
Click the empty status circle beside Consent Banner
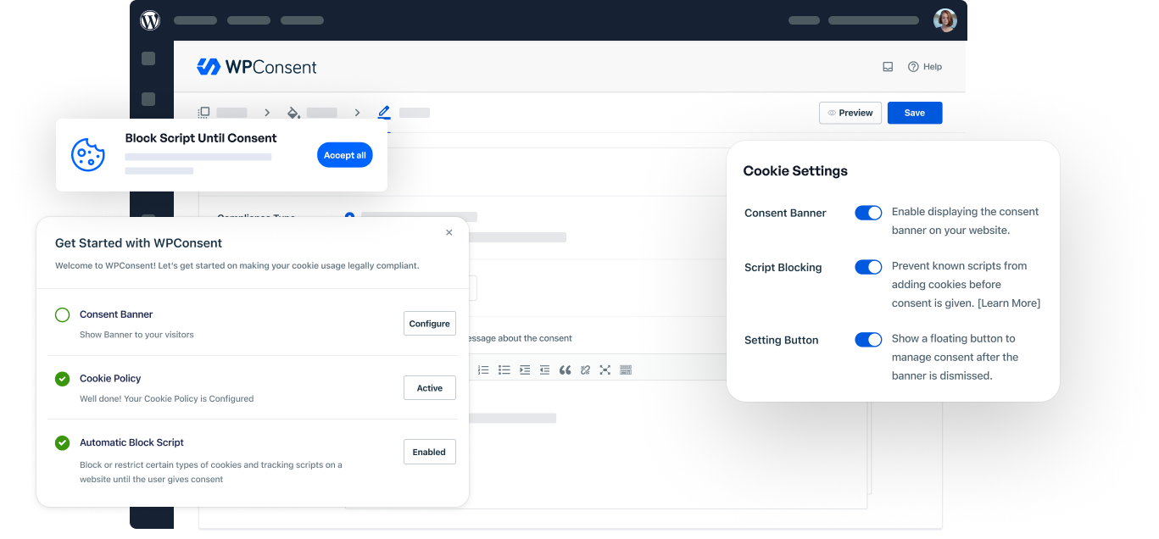63,315
